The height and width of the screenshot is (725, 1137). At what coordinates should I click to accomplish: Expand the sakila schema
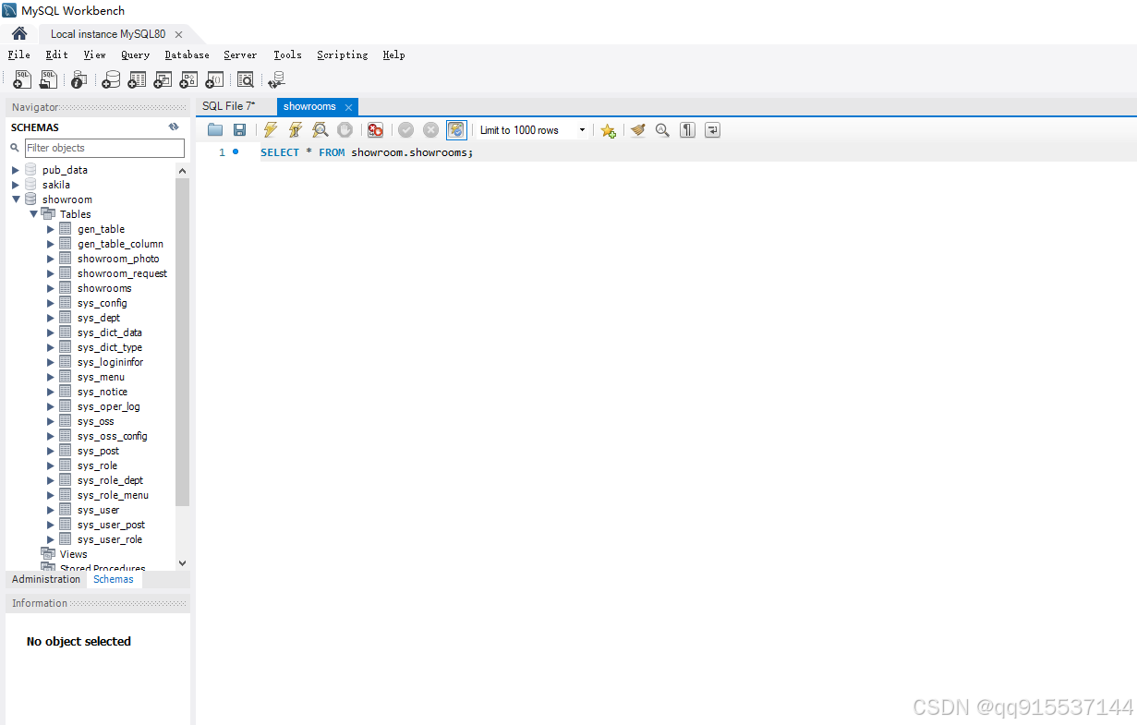pyautogui.click(x=16, y=184)
